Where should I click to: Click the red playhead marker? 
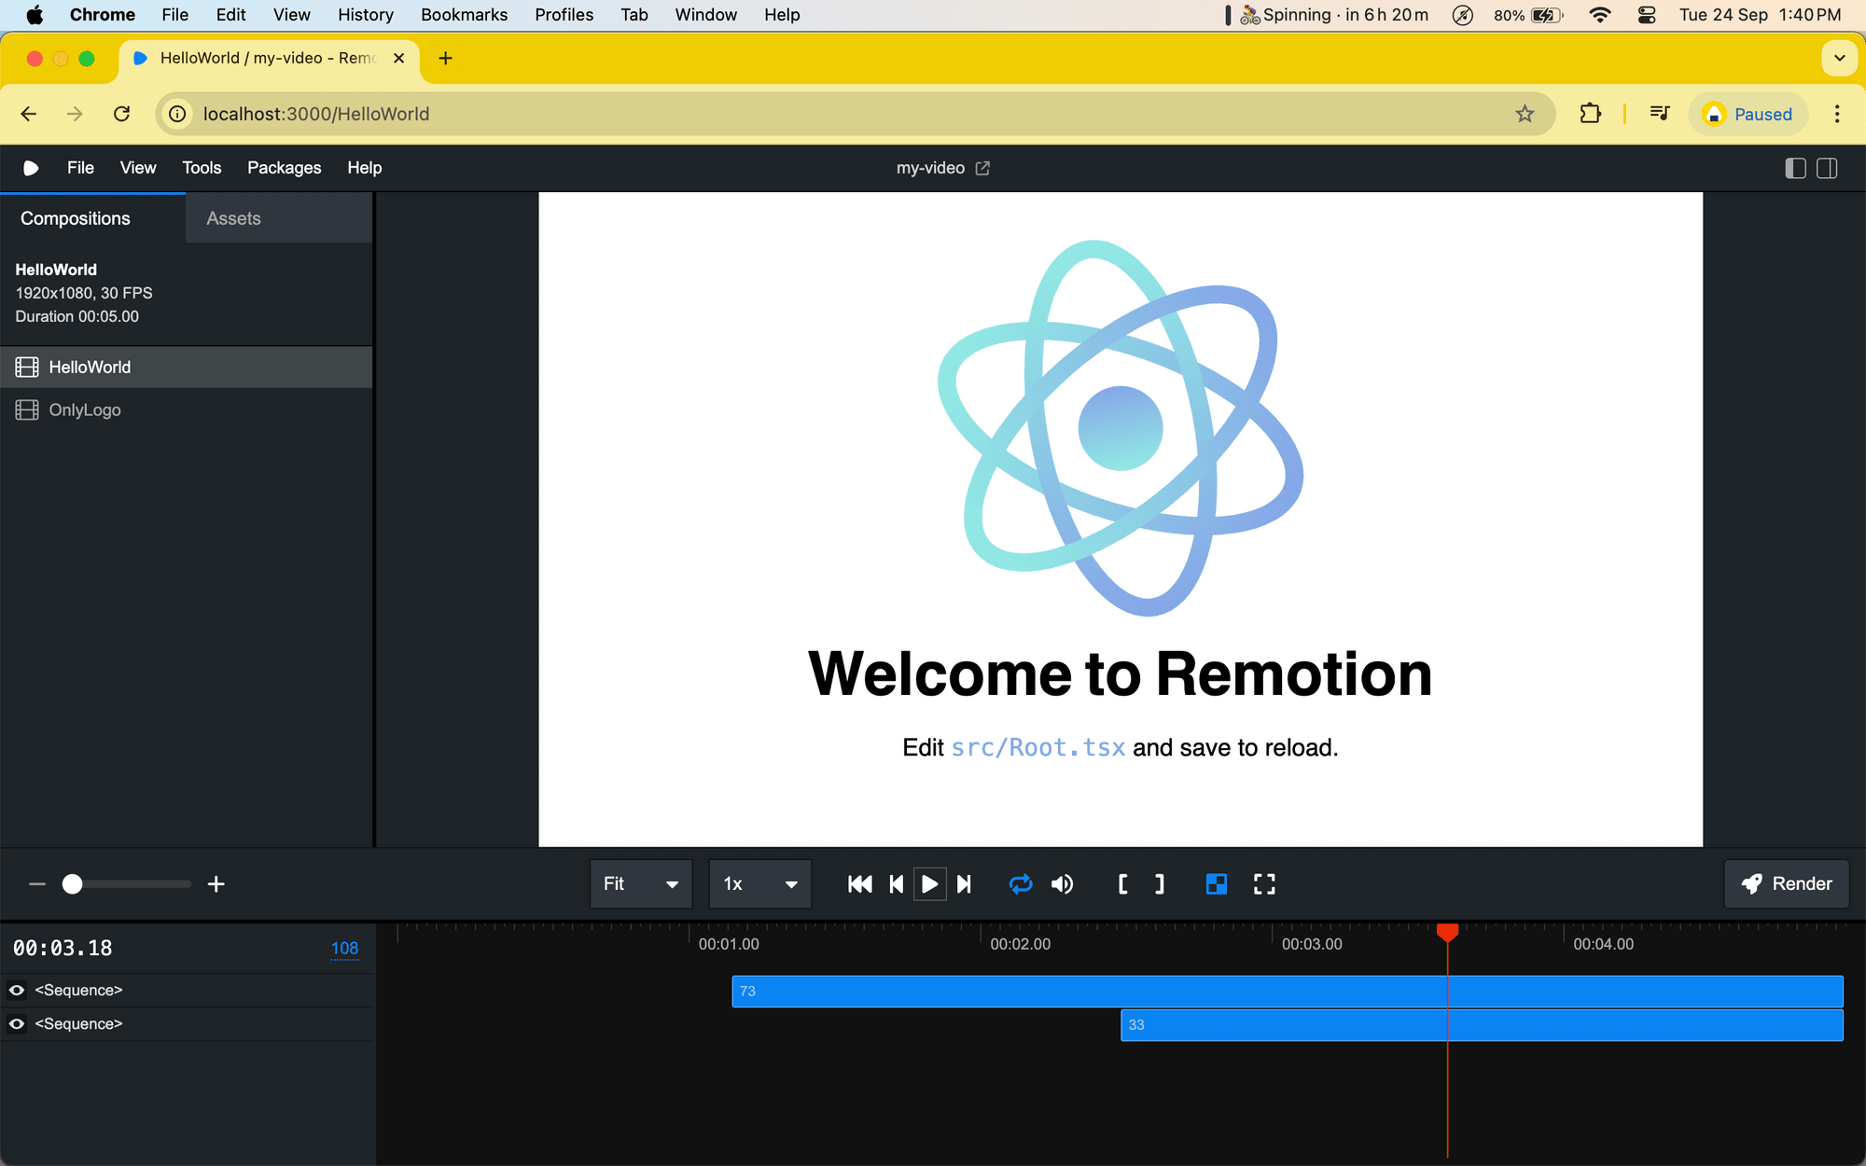1447,932
